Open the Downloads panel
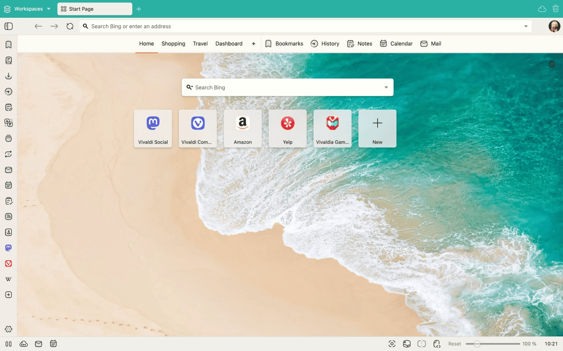 8,76
